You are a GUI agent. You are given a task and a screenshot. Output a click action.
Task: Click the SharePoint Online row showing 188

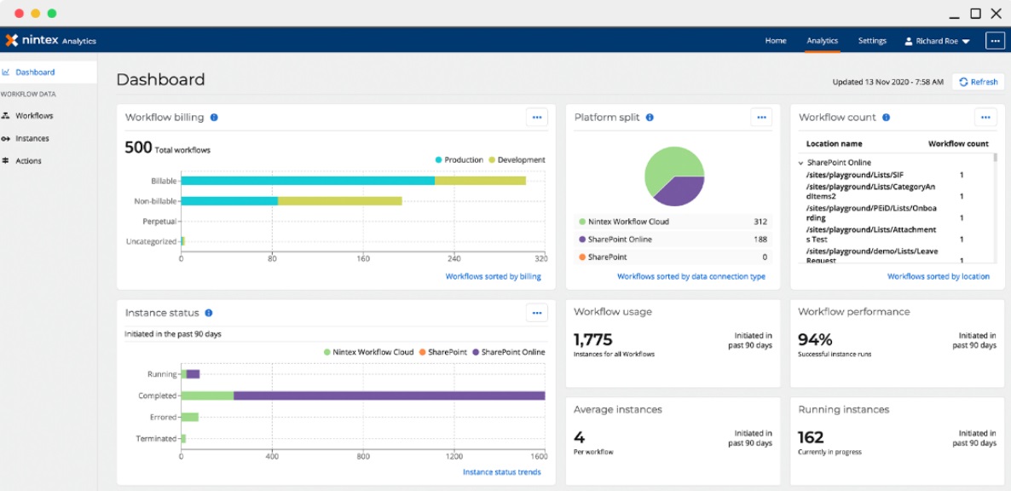673,240
